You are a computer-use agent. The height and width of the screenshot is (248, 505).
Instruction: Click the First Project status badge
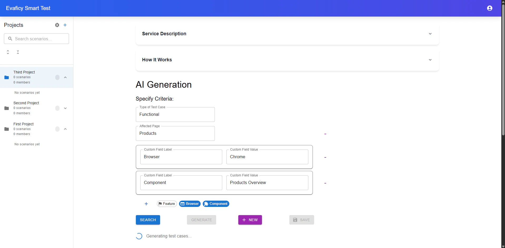57,129
